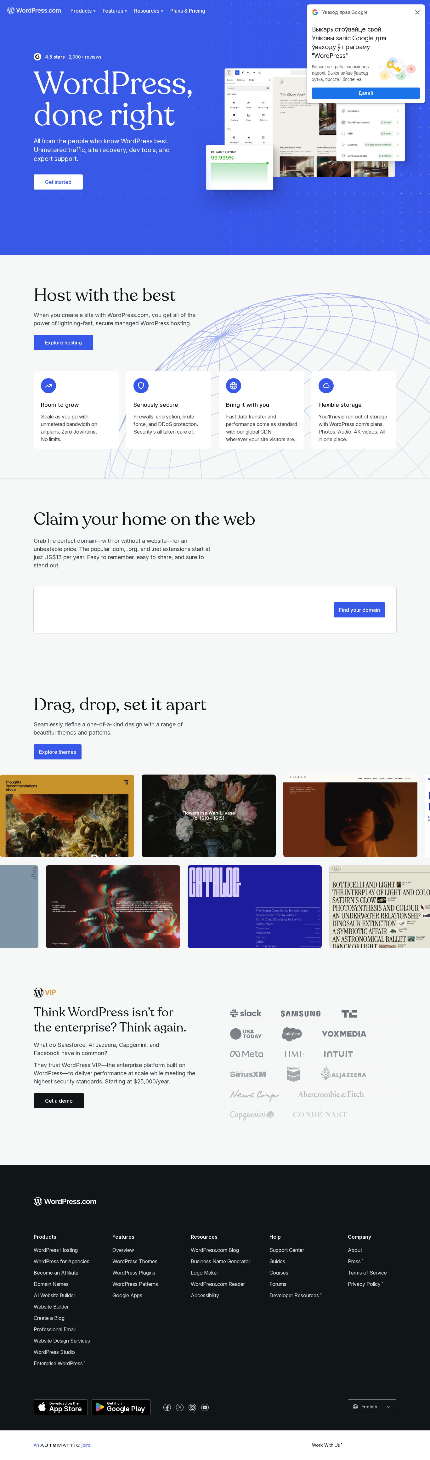430x1460 pixels.
Task: Expand the Resources menu in header
Action: pos(149,11)
